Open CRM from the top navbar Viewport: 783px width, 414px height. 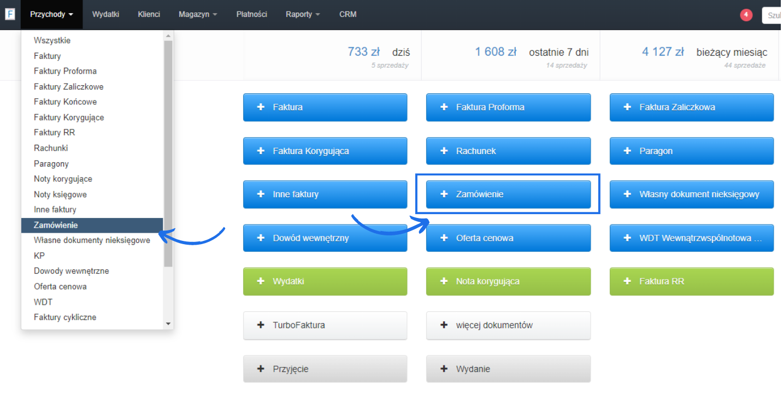point(348,14)
